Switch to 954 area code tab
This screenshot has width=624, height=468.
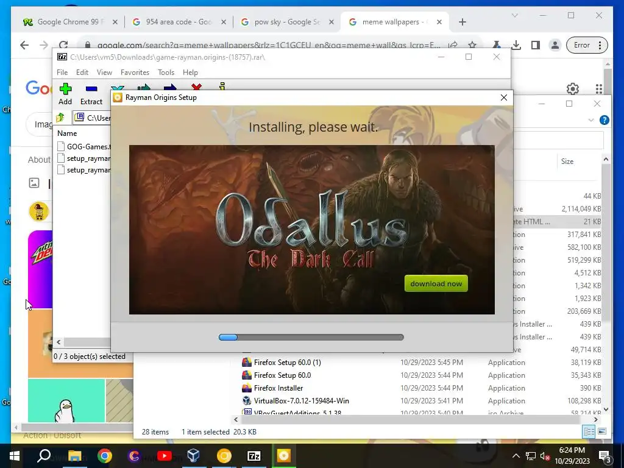point(178,22)
